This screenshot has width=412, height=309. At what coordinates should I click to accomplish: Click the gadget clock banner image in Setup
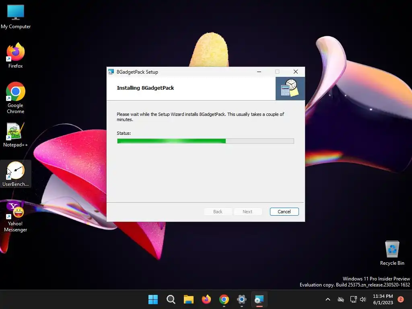290,89
